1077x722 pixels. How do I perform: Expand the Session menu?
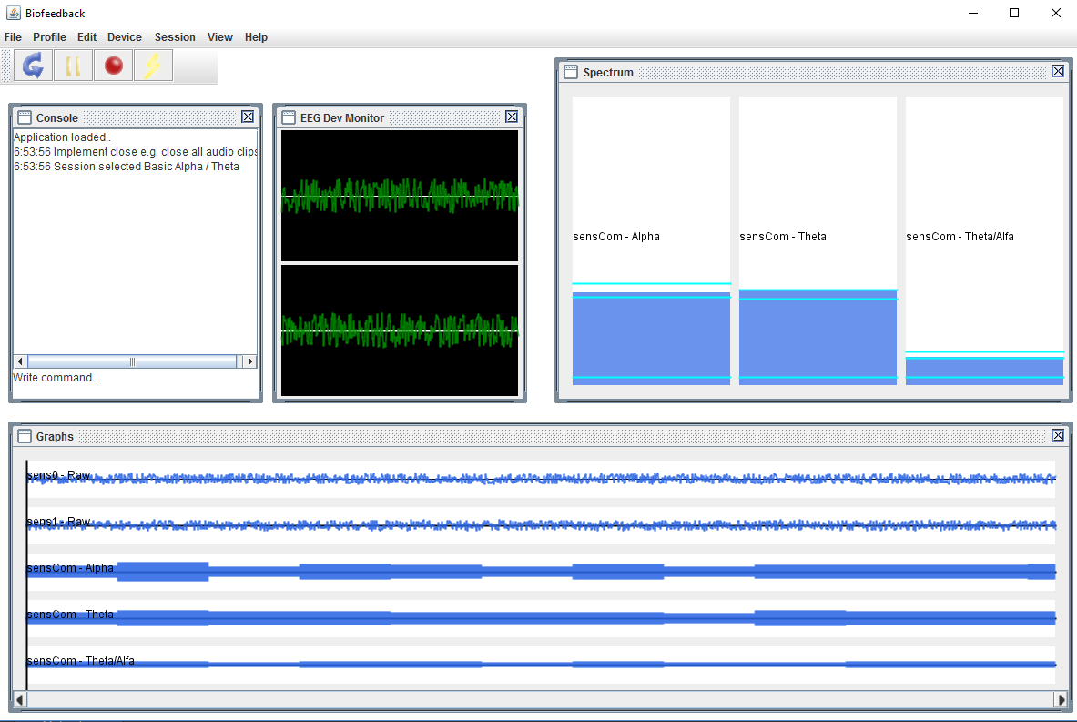pos(175,37)
